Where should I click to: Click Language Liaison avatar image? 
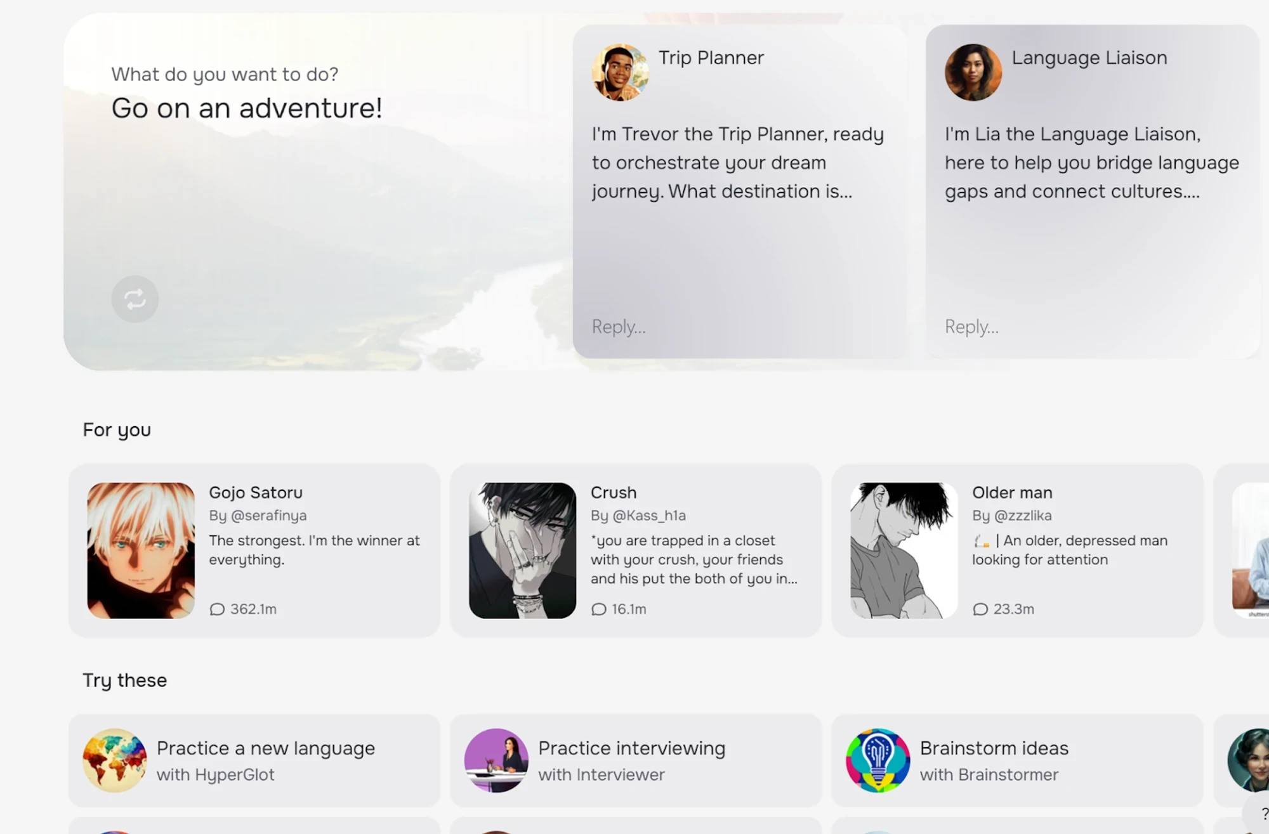pos(973,72)
